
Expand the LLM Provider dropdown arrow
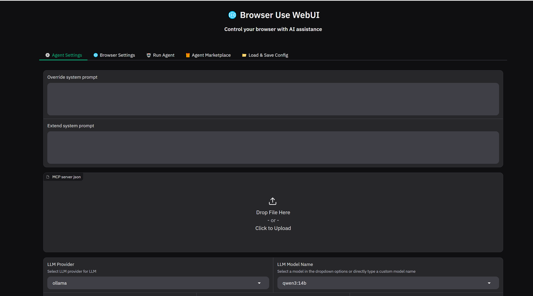(x=259, y=283)
